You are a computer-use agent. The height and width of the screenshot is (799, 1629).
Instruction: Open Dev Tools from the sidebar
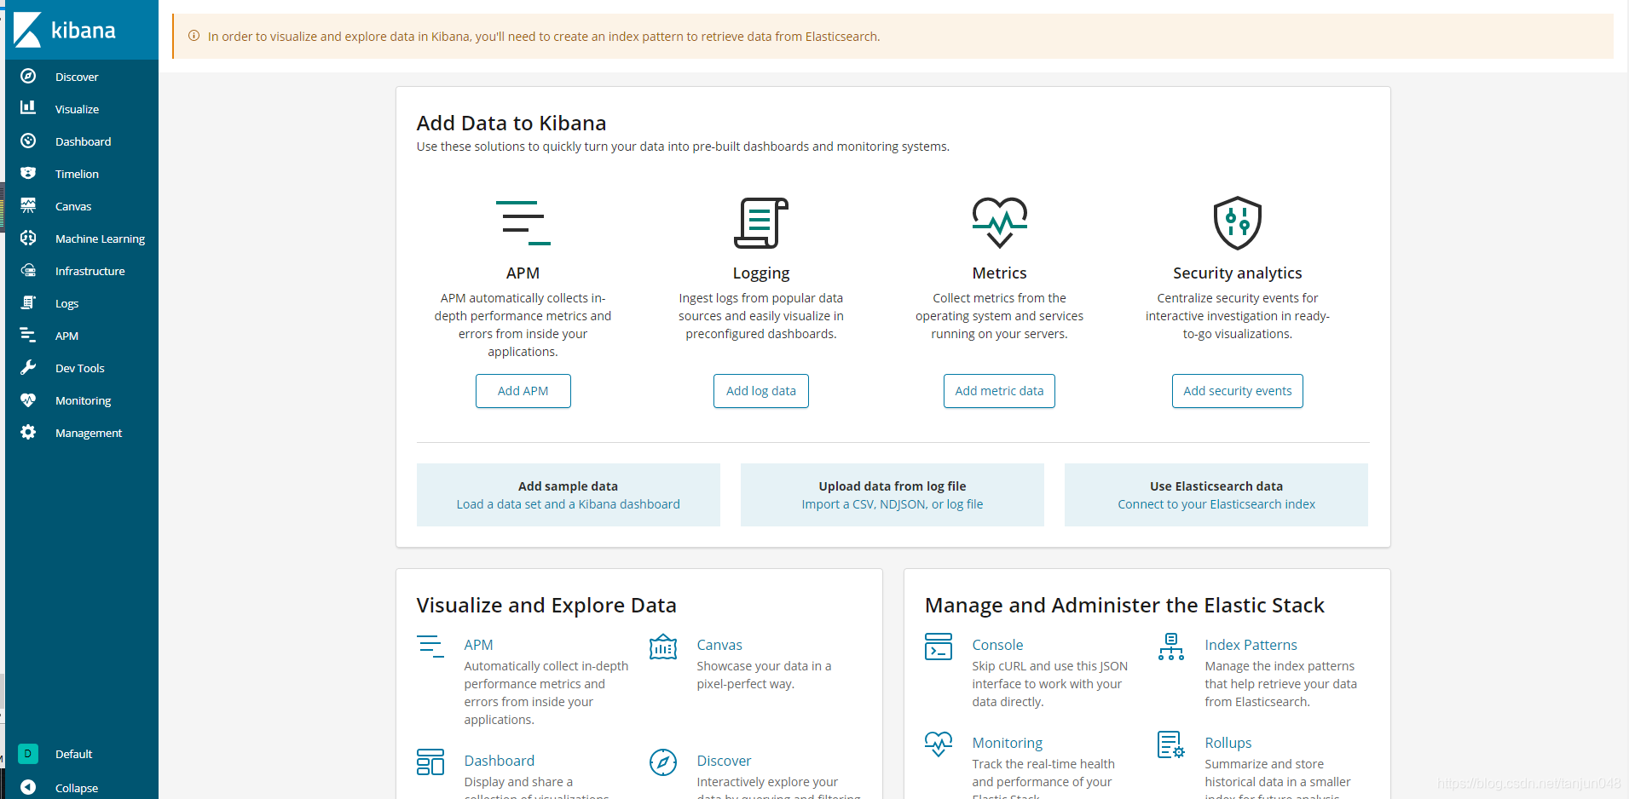[x=79, y=368]
